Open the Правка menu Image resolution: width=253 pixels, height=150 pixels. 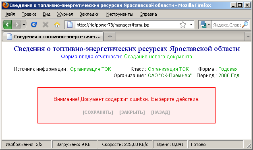29,14
